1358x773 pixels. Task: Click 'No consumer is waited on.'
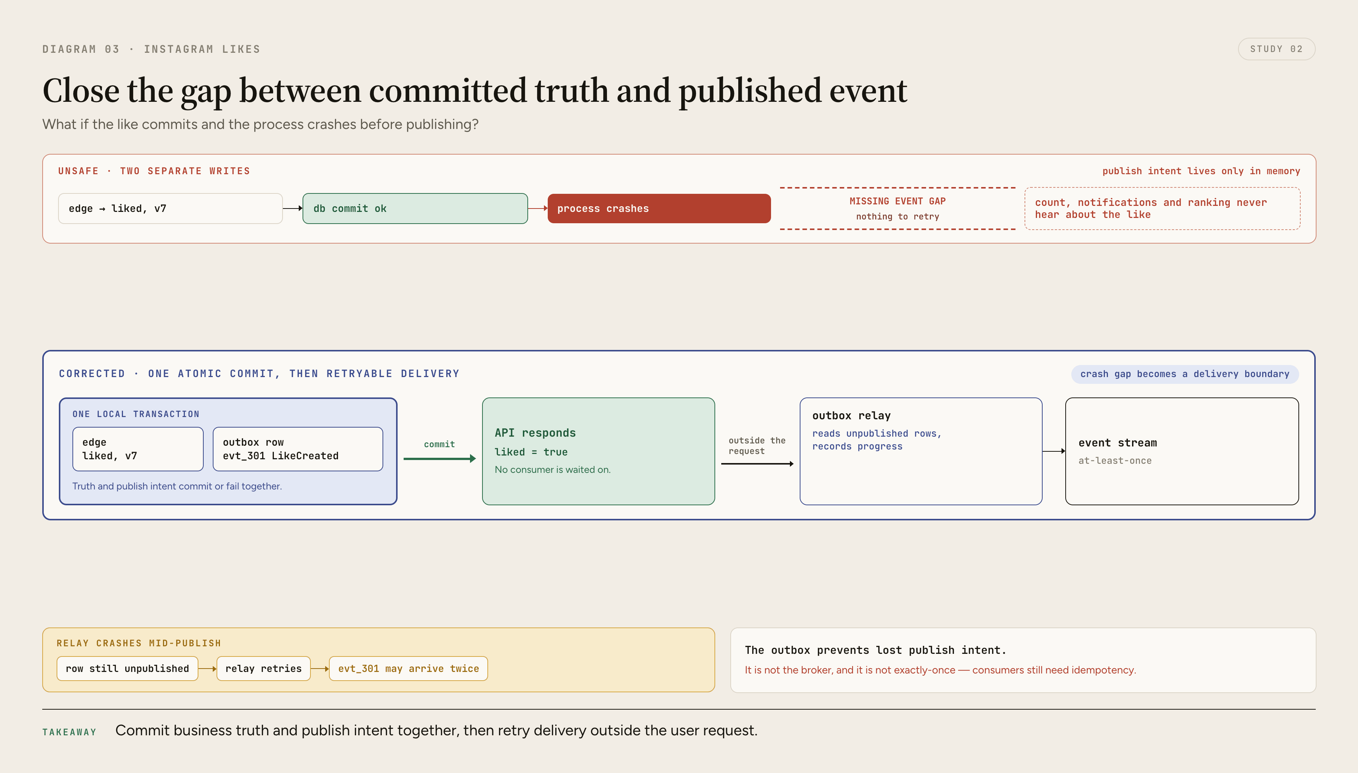(552, 470)
